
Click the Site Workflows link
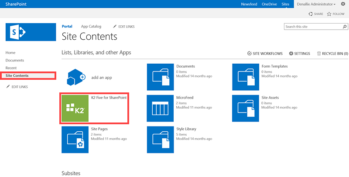click(x=265, y=54)
